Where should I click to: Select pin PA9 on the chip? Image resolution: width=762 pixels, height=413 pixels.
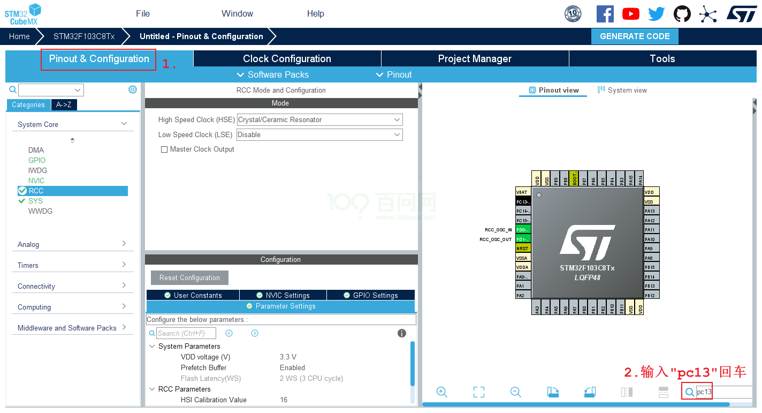click(x=651, y=249)
